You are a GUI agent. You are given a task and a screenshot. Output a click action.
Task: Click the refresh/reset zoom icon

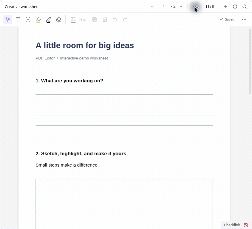235,7
